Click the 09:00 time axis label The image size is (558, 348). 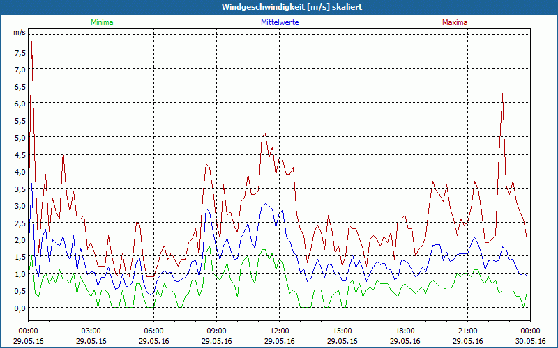[216, 331]
